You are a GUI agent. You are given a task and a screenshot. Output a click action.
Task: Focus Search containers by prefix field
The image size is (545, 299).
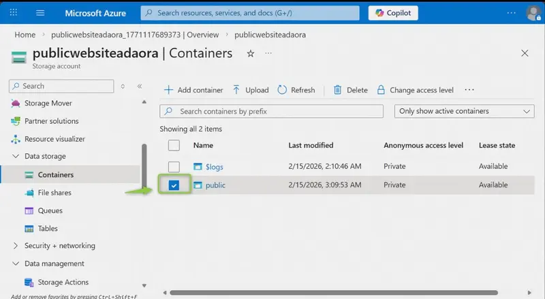[x=271, y=111]
